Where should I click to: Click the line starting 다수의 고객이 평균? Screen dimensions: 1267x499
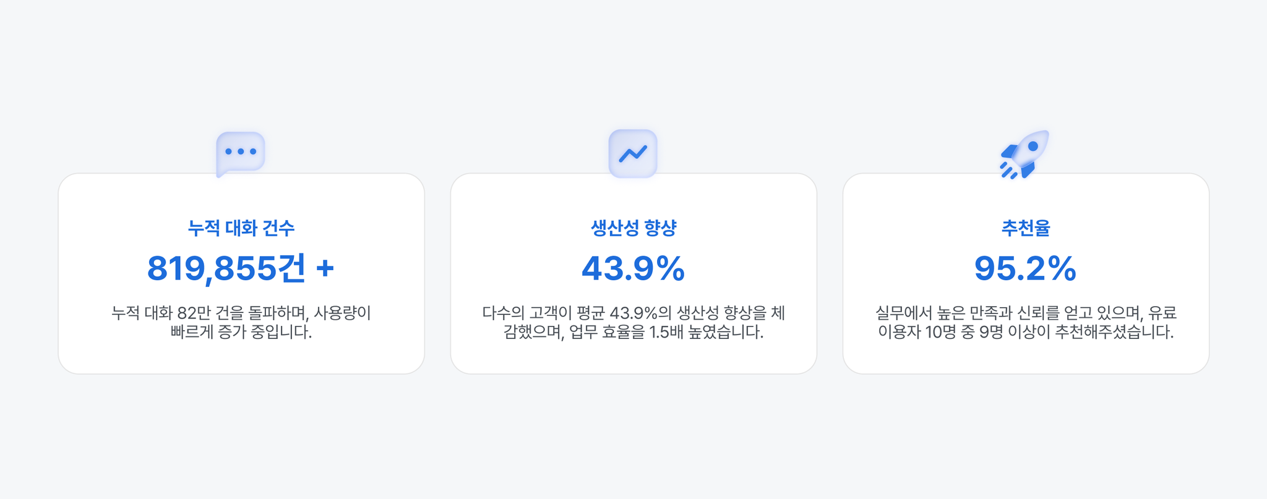(633, 313)
